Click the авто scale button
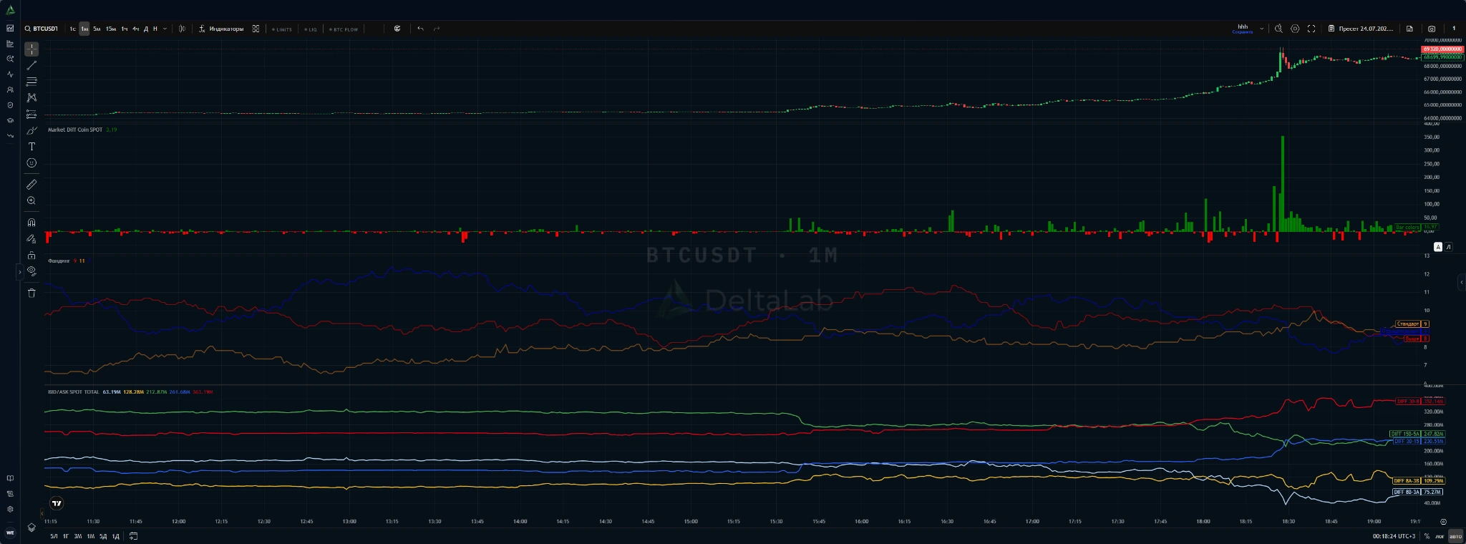Image resolution: width=1466 pixels, height=544 pixels. tap(1456, 536)
